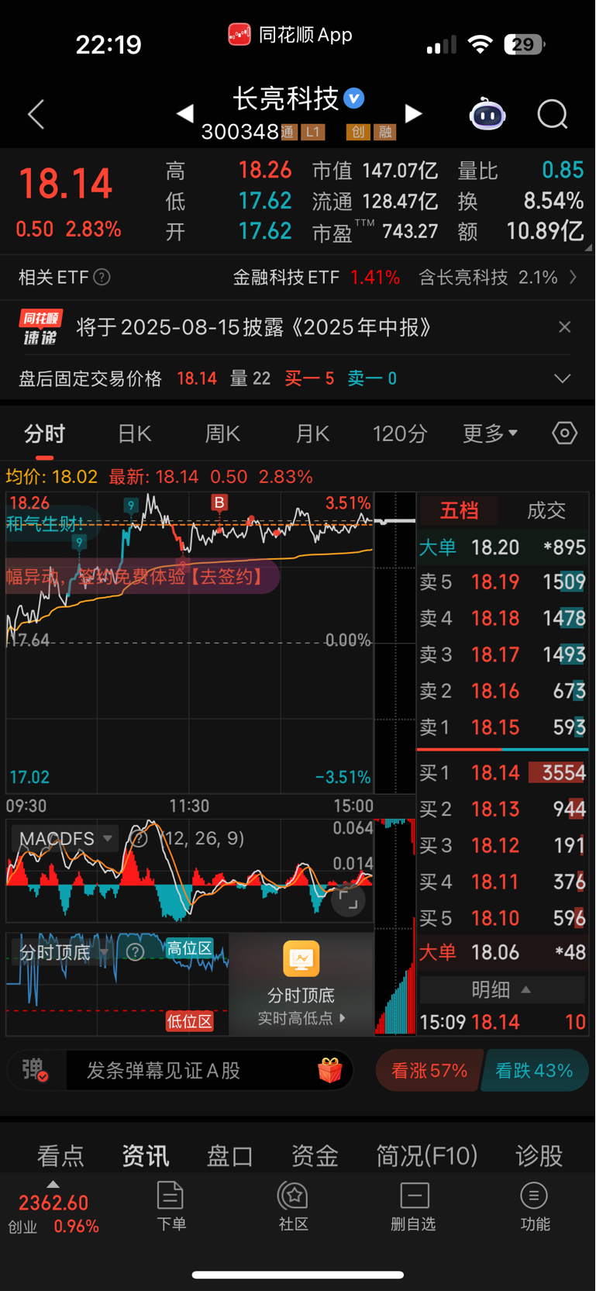Open 社区 community icon

294,1206
